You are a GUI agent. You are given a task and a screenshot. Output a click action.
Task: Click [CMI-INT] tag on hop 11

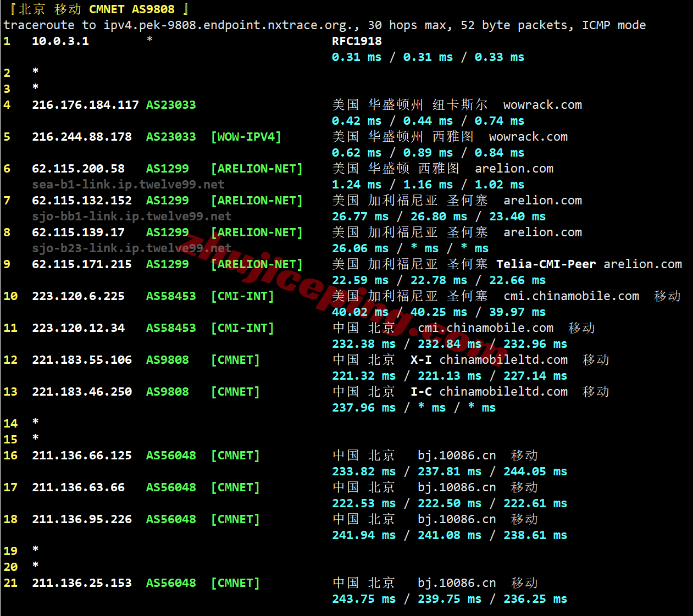(242, 328)
